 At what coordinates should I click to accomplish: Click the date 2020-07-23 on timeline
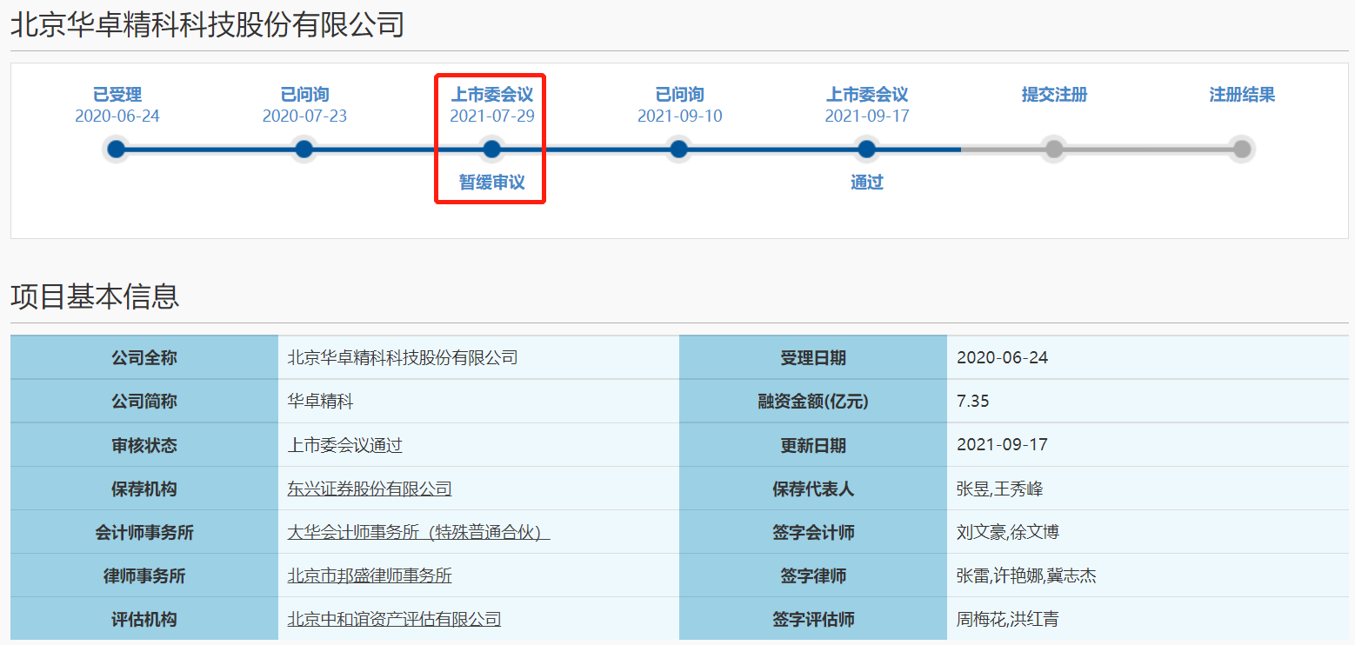304,116
